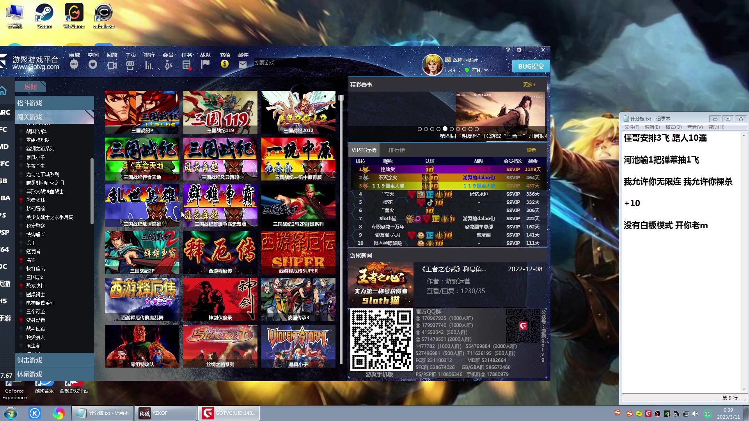Open the online status 在线 dropdown
This screenshot has height=421, width=749.
[477, 70]
